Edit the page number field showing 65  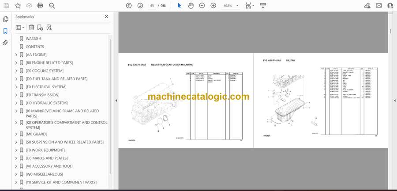pos(152,6)
